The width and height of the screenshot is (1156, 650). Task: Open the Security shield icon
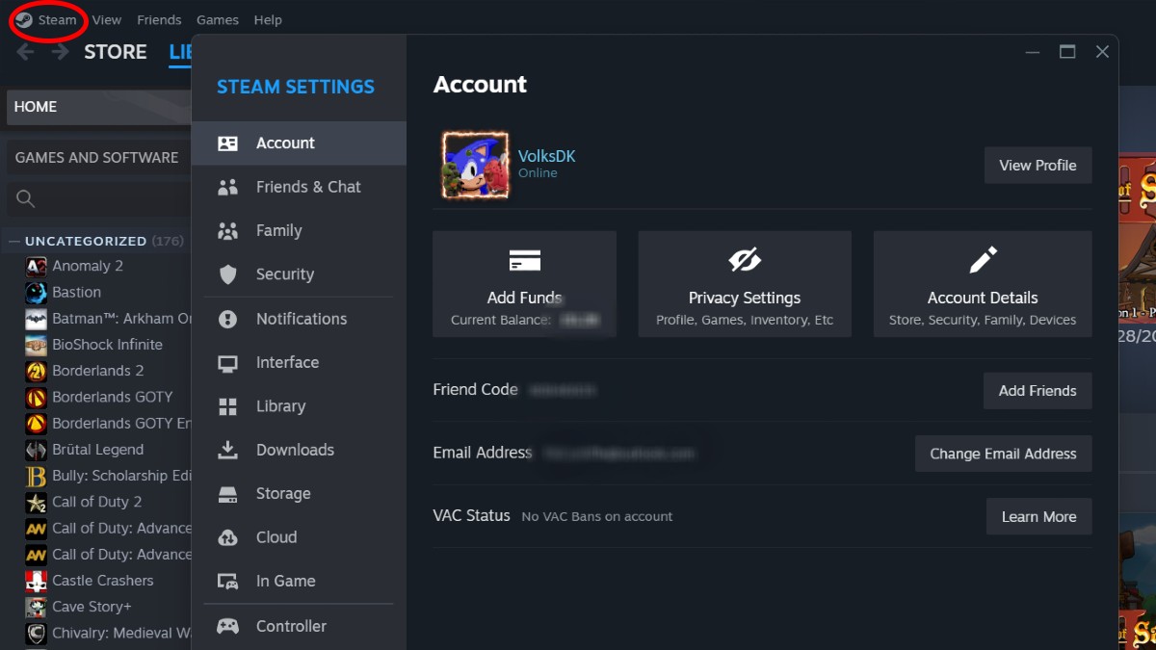(x=227, y=274)
